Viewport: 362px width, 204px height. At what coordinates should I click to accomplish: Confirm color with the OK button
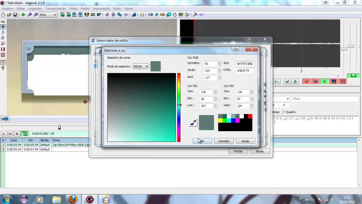(202, 141)
